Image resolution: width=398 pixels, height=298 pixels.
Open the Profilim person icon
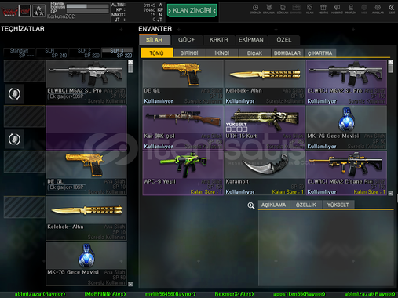tap(351, 9)
